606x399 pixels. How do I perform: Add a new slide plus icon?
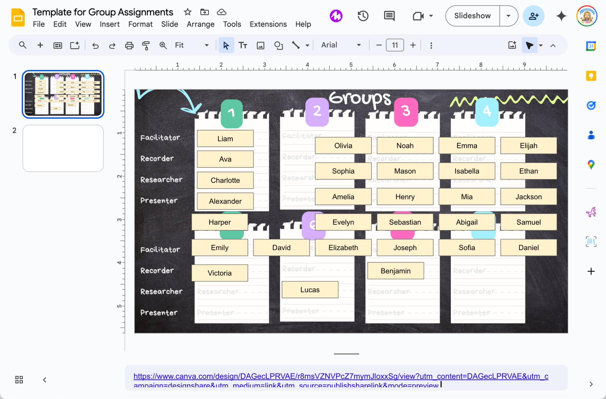40,45
